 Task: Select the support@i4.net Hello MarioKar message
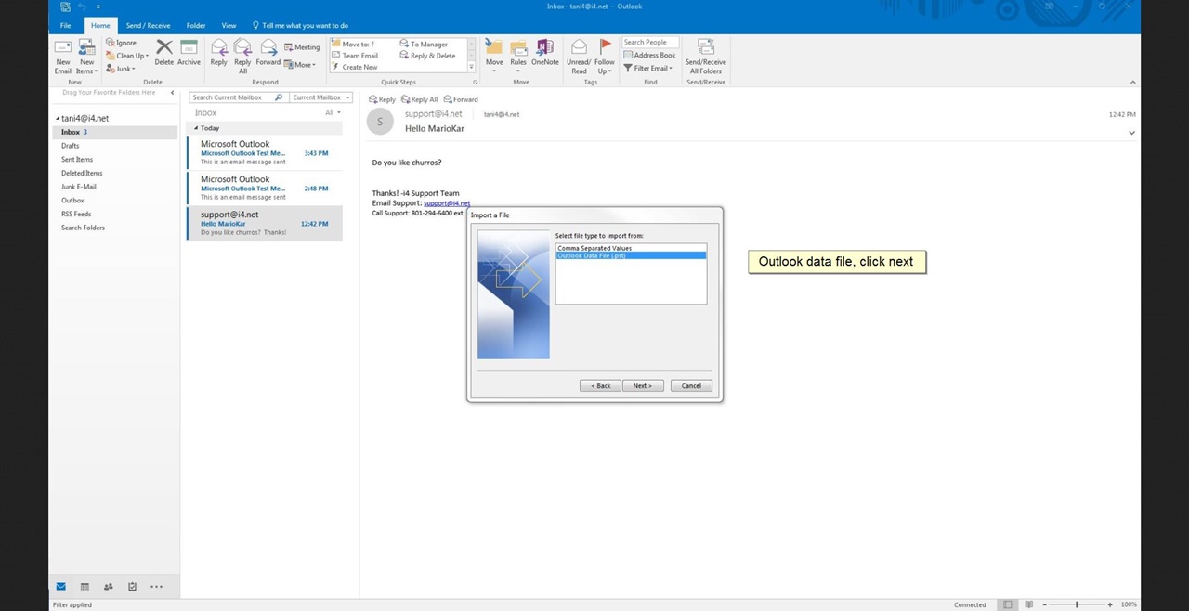click(x=265, y=223)
